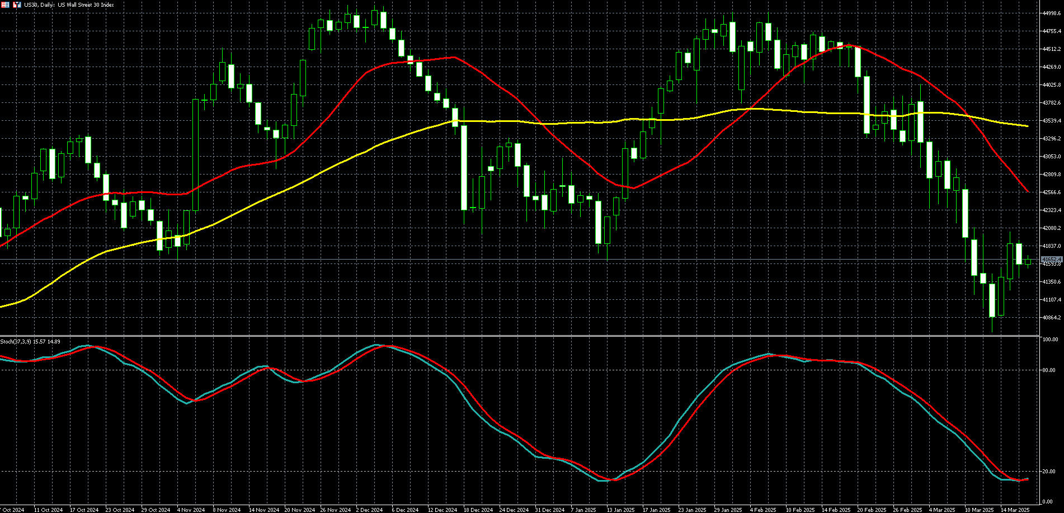This screenshot has height=513, width=1064.
Task: Select the 4 Nov 2024 date label
Action: [x=191, y=510]
